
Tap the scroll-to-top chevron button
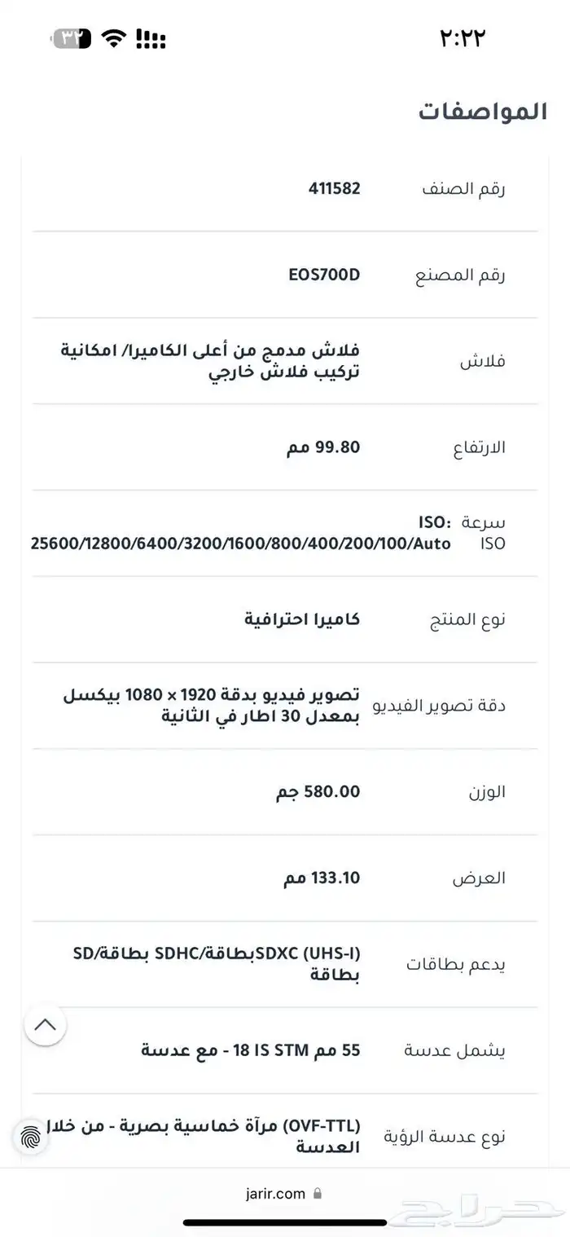[46, 1024]
